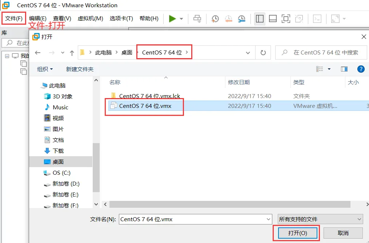This screenshot has width=369, height=243.
Task: Refresh the current folder view
Action: coord(263,52)
